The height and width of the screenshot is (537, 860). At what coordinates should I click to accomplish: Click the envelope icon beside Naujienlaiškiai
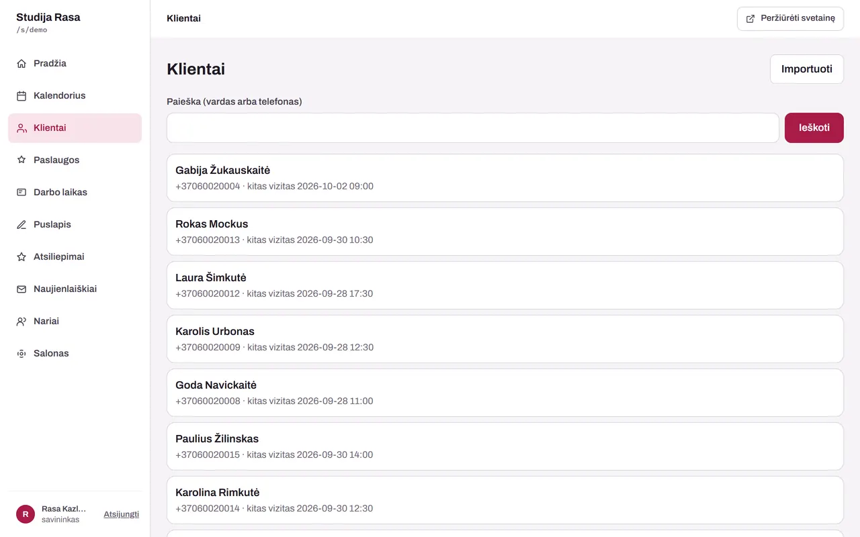(21, 289)
